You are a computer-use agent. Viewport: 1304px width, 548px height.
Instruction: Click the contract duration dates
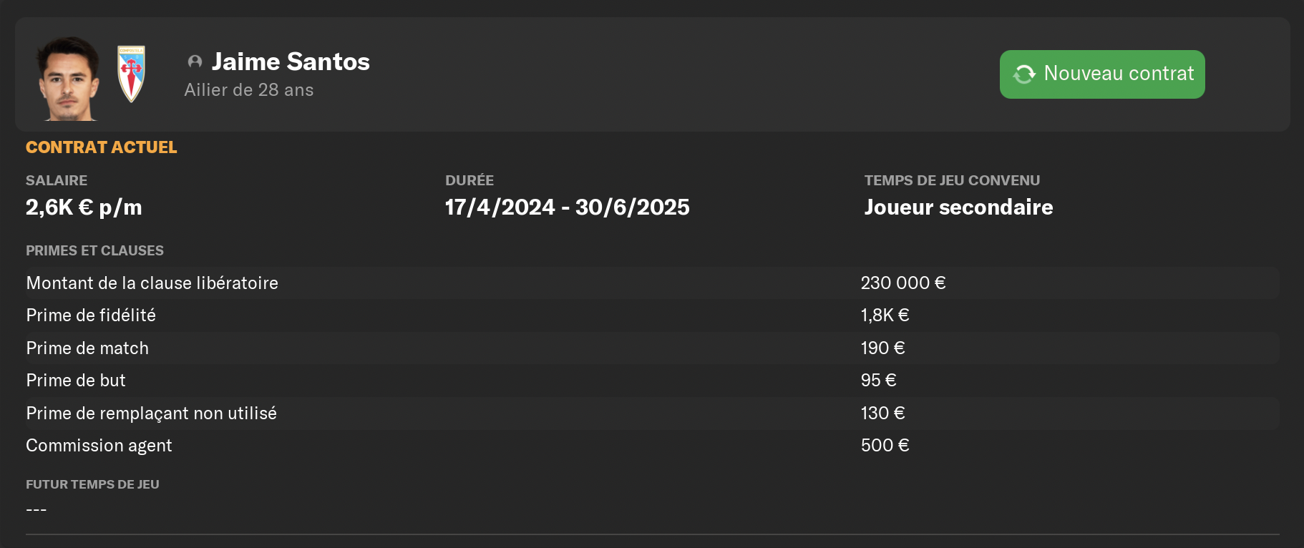[x=568, y=207]
